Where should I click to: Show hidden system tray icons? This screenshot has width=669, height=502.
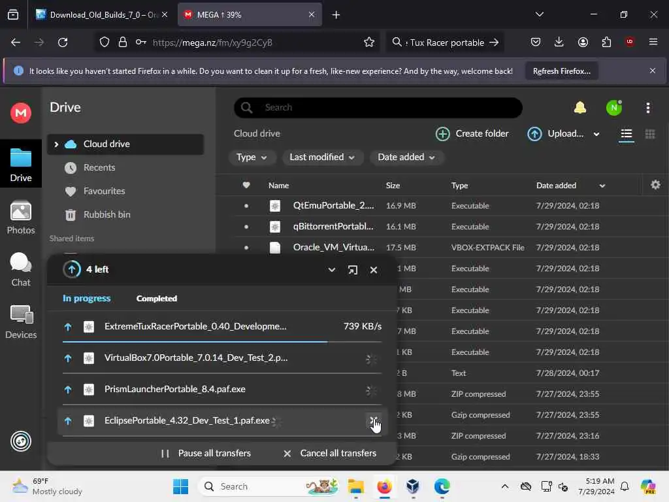coord(504,486)
